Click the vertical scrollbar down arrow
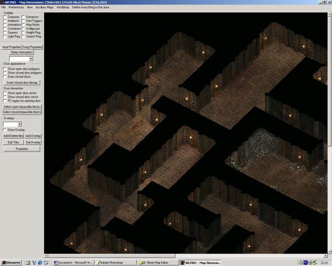This screenshot has height=266, width=332. click(330, 252)
